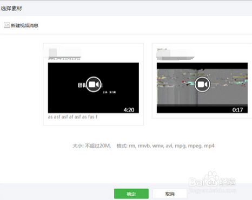Open the 新建视频消息 link
252x200 pixels.
[x=24, y=25]
